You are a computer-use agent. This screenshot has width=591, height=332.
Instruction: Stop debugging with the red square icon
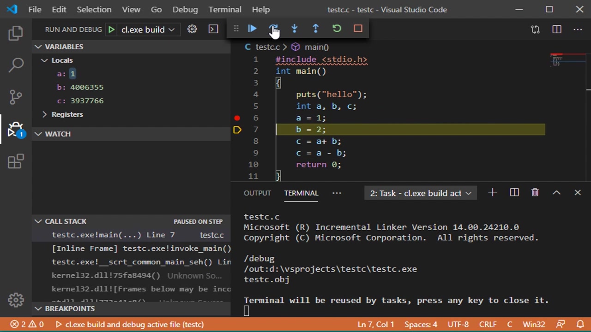coord(358,29)
